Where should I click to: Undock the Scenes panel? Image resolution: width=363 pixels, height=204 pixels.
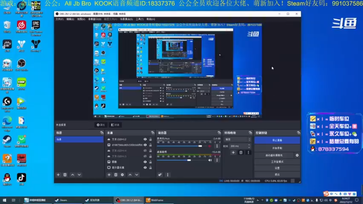(x=102, y=133)
